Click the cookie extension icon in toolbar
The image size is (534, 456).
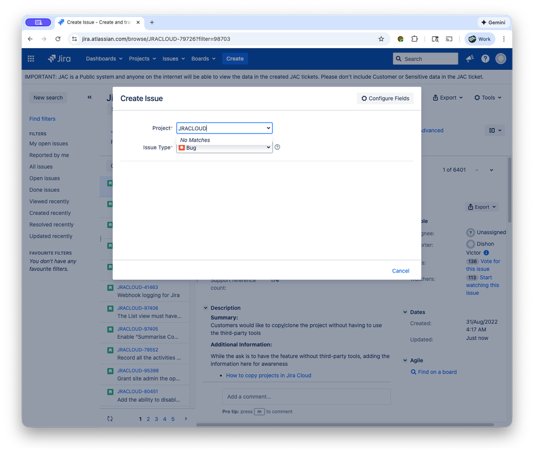click(400, 39)
